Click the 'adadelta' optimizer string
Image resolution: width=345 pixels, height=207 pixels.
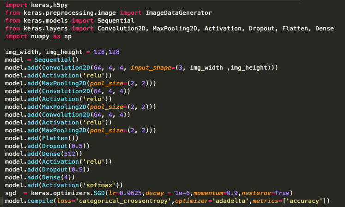point(231,201)
